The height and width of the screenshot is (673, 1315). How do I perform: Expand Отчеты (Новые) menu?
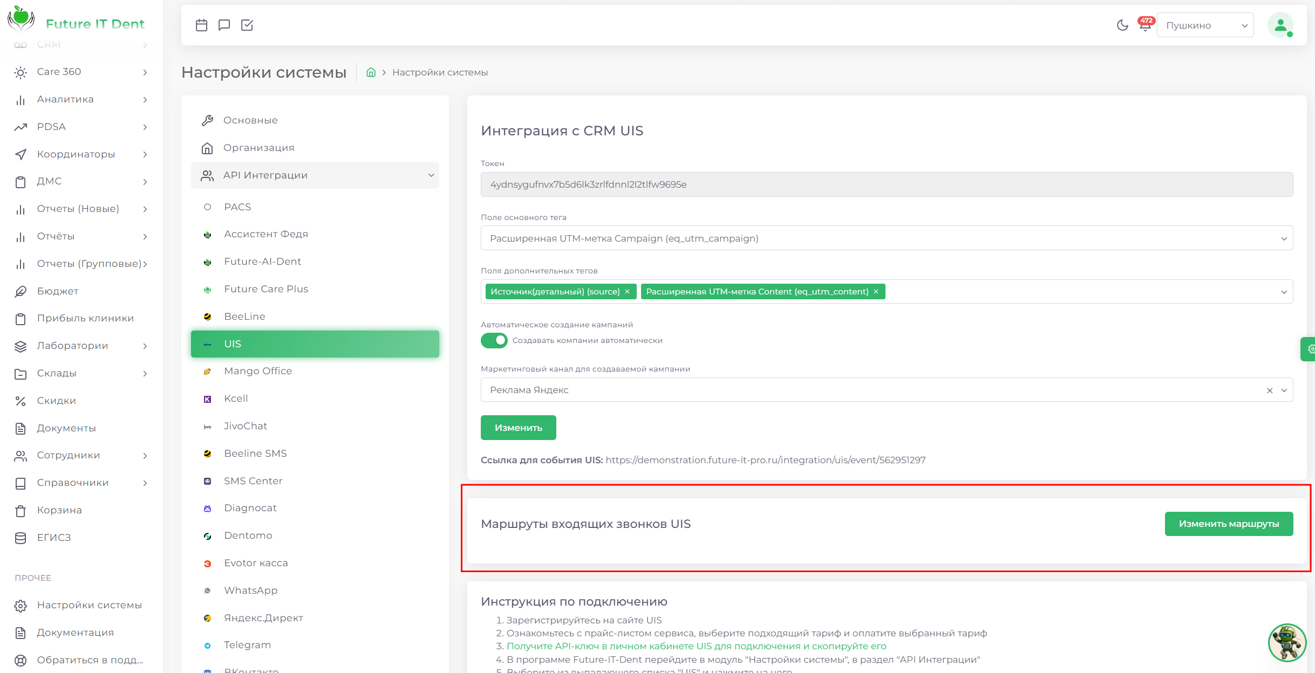click(x=81, y=209)
